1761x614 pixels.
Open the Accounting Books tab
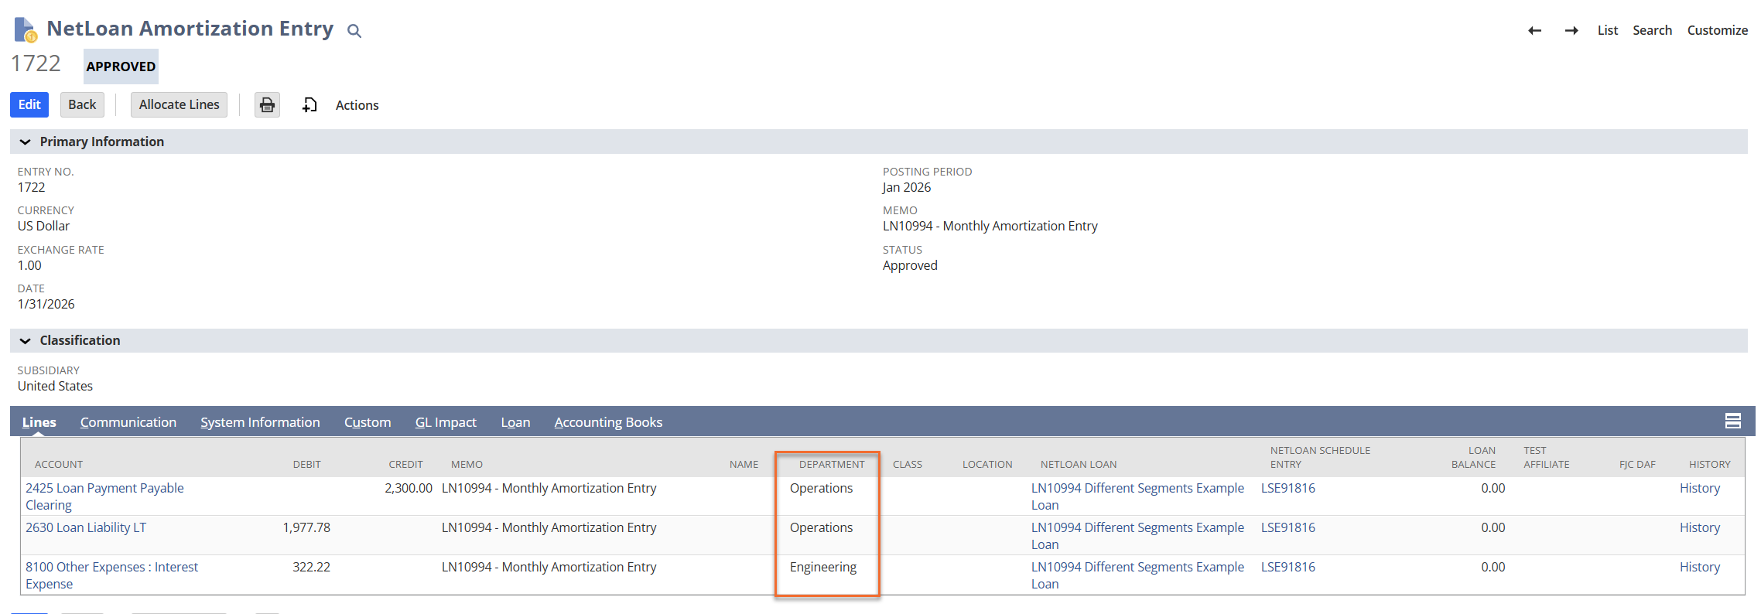click(608, 422)
